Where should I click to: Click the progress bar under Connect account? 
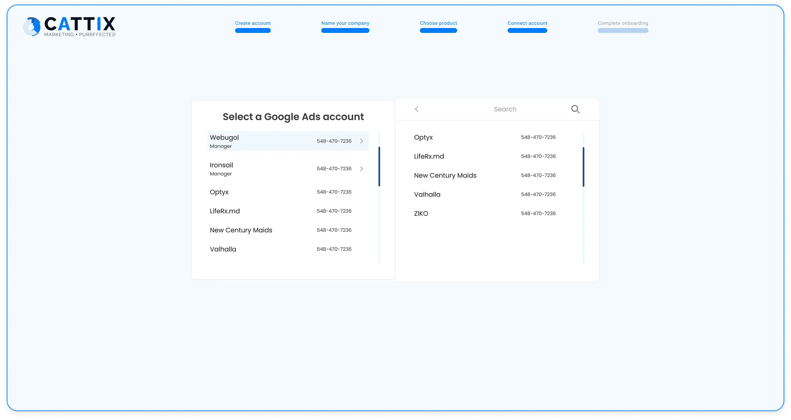point(527,30)
